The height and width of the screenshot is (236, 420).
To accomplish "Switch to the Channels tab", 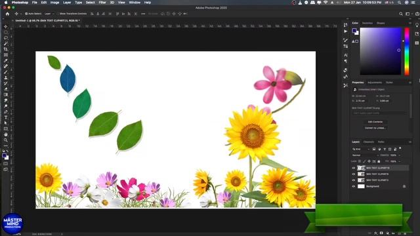I will point(369,142).
